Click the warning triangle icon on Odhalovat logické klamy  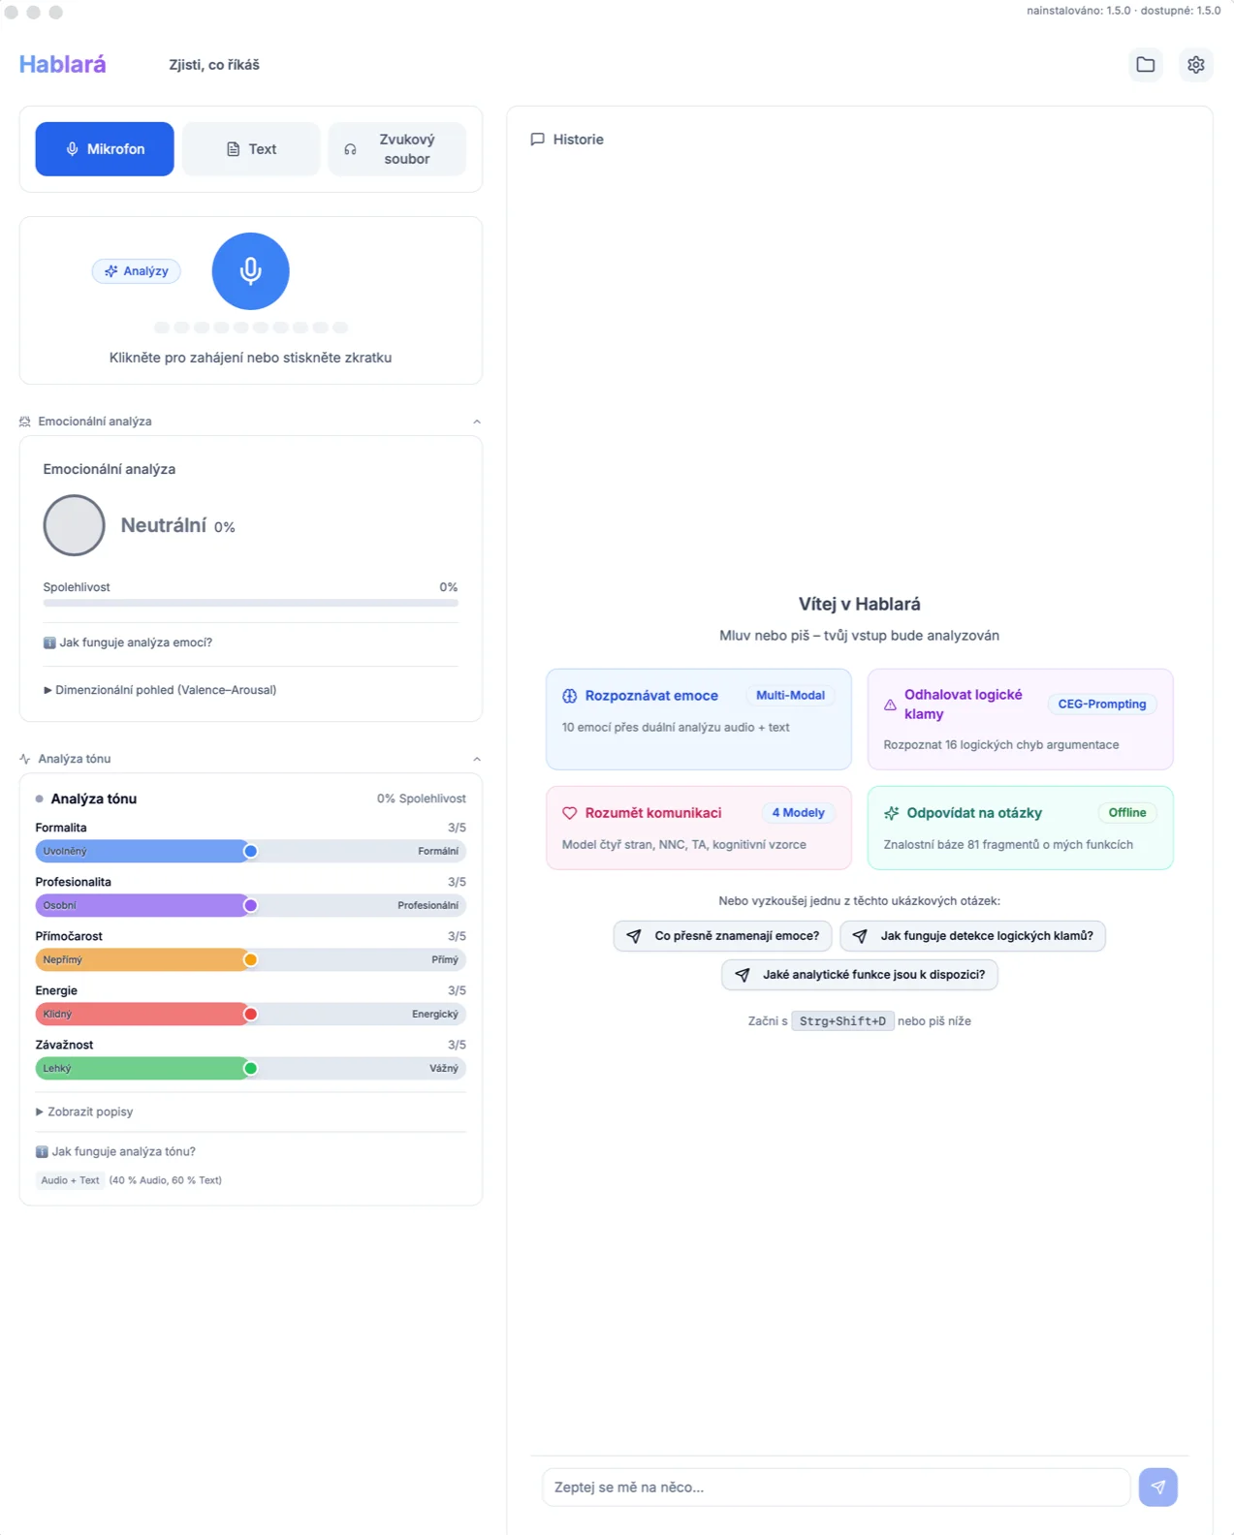pos(890,705)
